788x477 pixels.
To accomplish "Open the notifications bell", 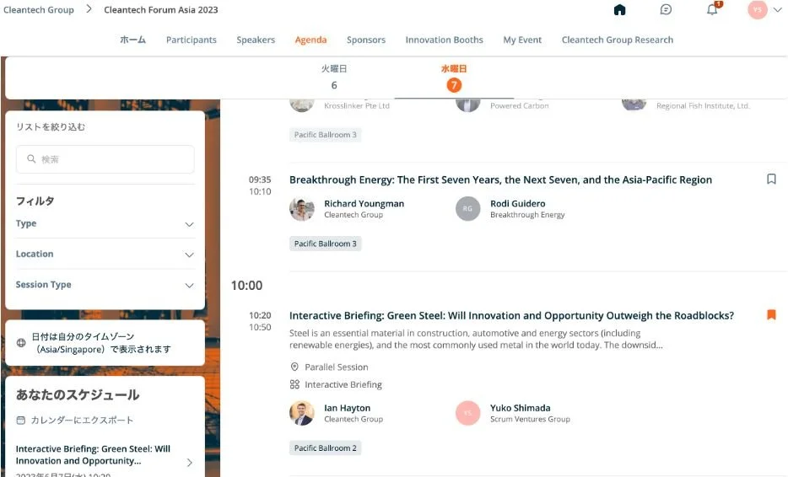I will tap(712, 9).
